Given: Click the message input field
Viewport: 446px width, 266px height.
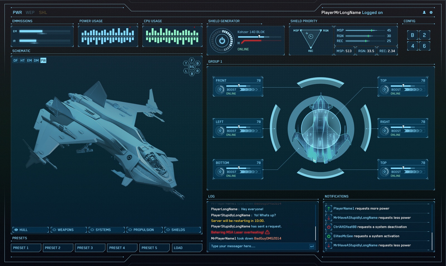Looking at the screenshot, I should pyautogui.click(x=259, y=246).
